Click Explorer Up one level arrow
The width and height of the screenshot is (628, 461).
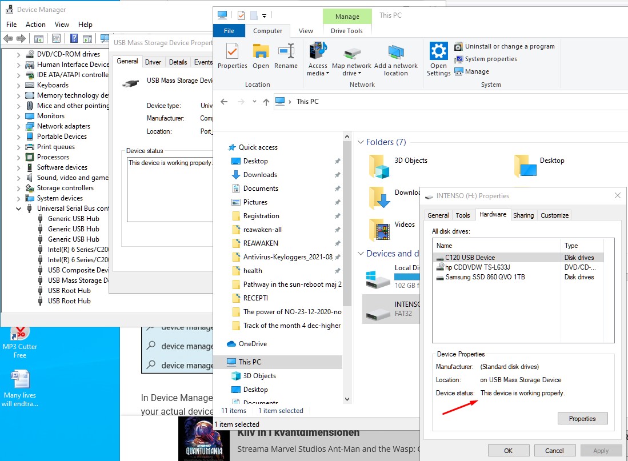[266, 102]
